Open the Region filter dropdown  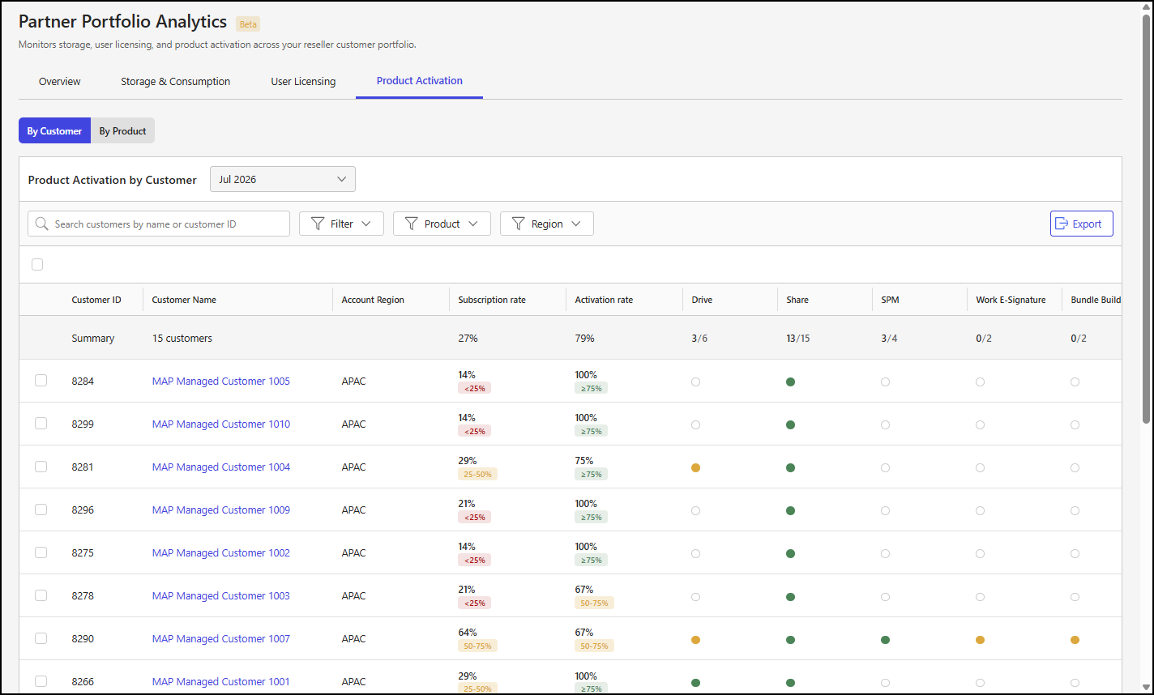coord(547,224)
